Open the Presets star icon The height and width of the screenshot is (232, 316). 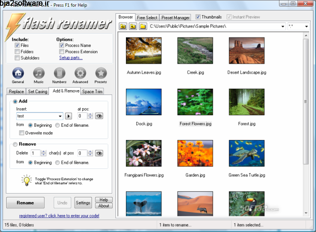tap(101, 74)
